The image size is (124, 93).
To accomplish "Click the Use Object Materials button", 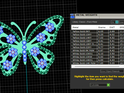I will click(112, 71).
